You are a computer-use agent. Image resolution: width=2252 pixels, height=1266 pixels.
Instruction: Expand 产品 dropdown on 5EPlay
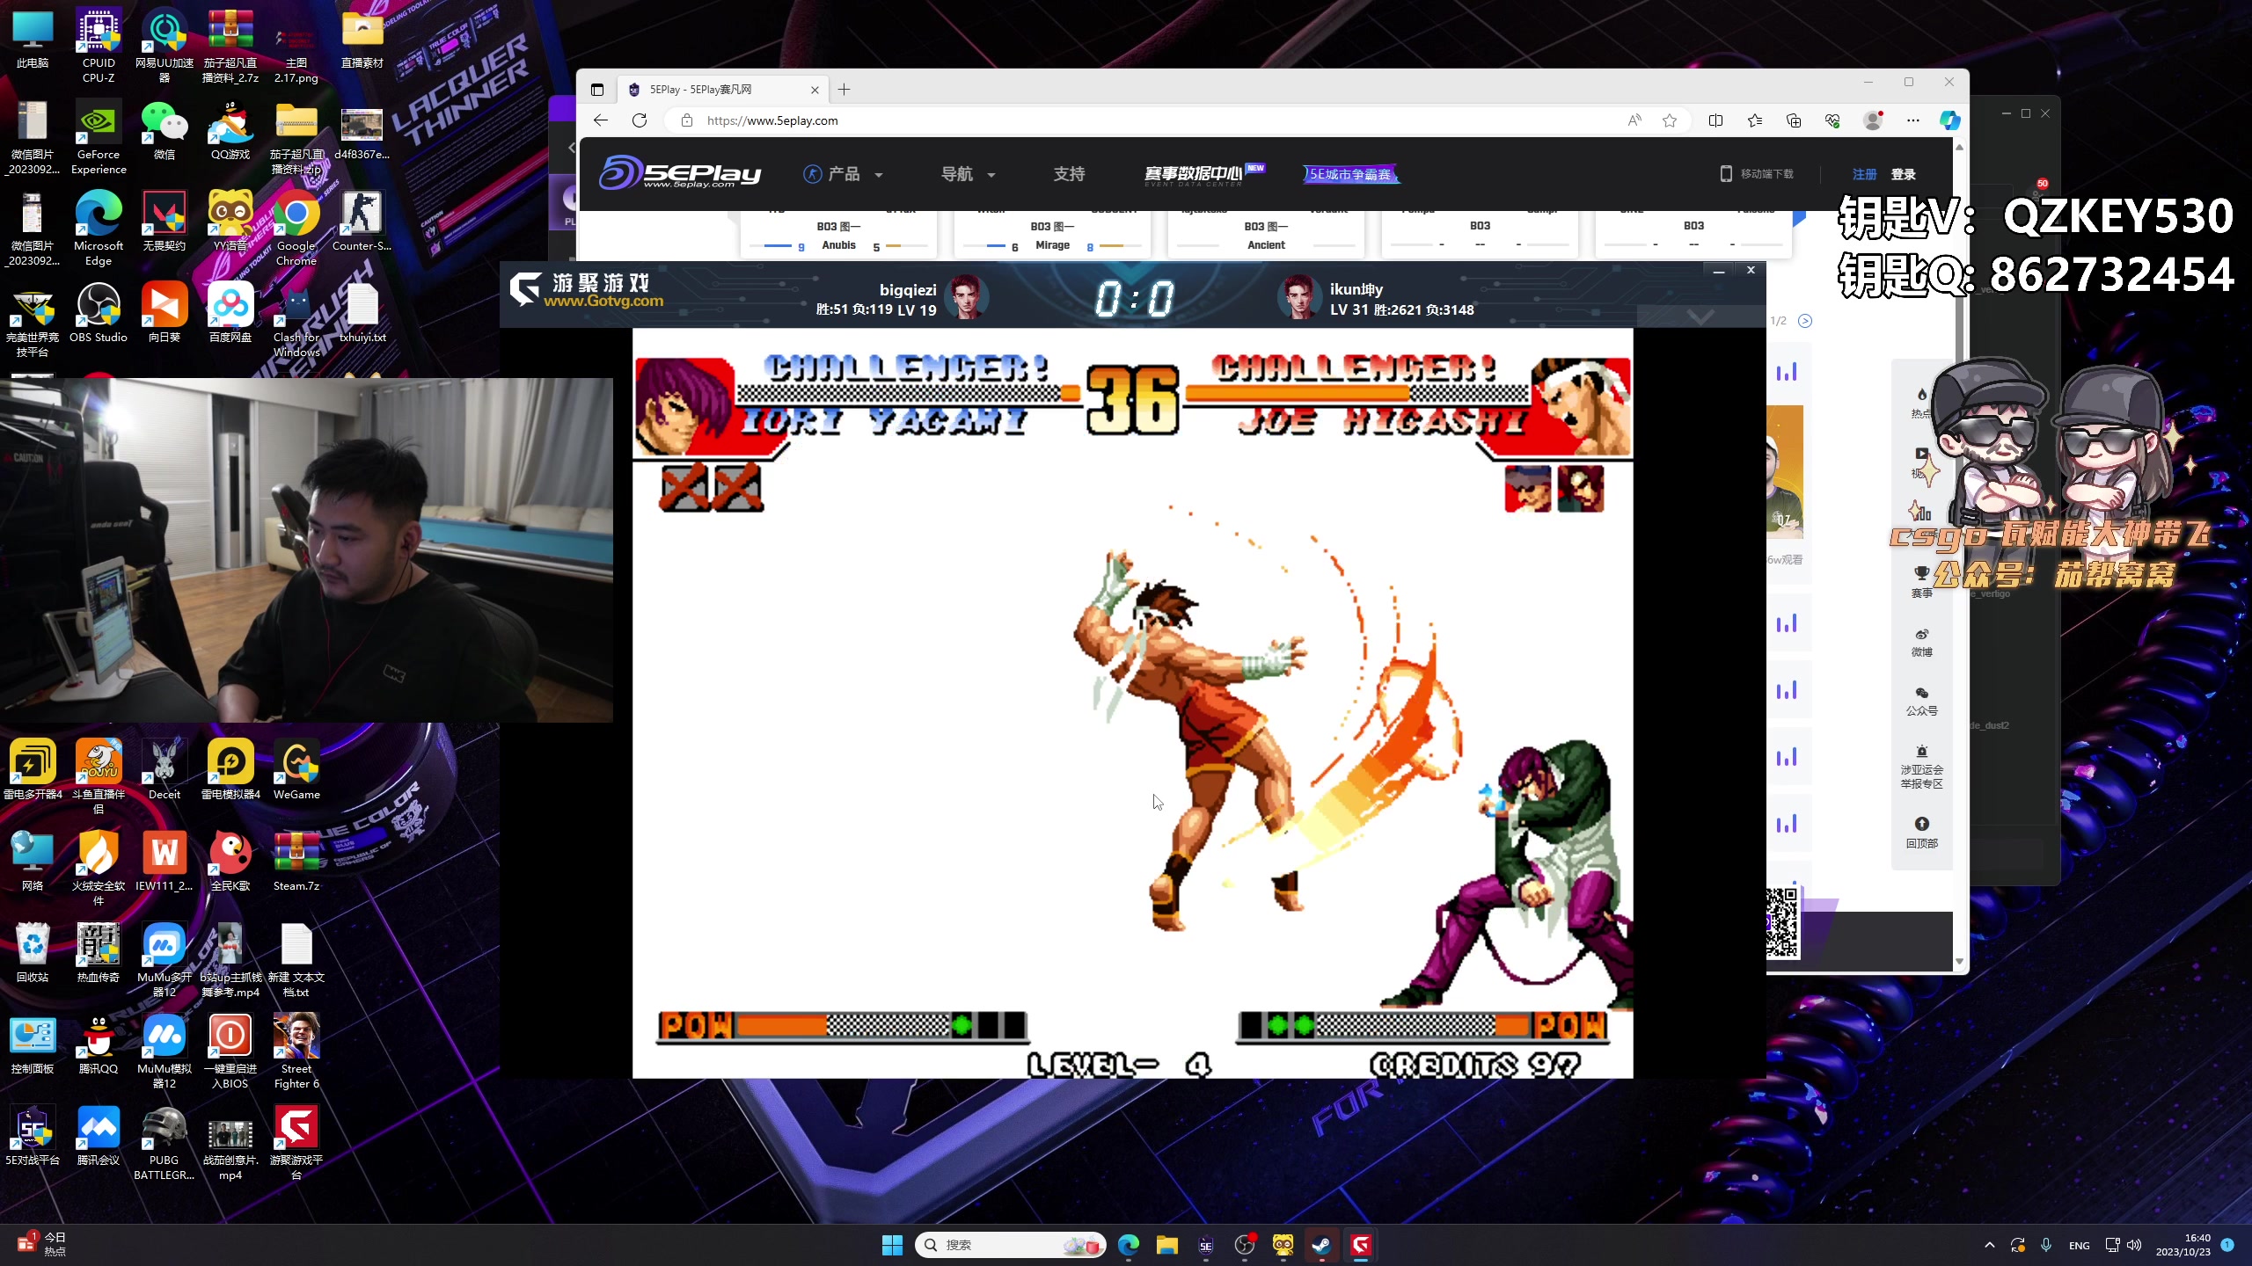pyautogui.click(x=843, y=174)
